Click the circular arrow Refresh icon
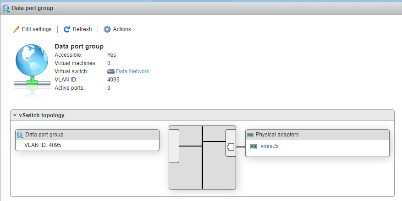 [x=67, y=29]
